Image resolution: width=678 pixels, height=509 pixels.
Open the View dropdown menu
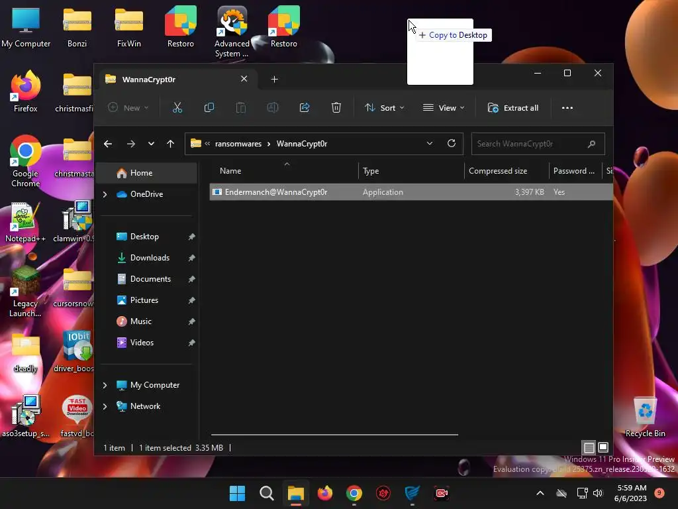(444, 108)
